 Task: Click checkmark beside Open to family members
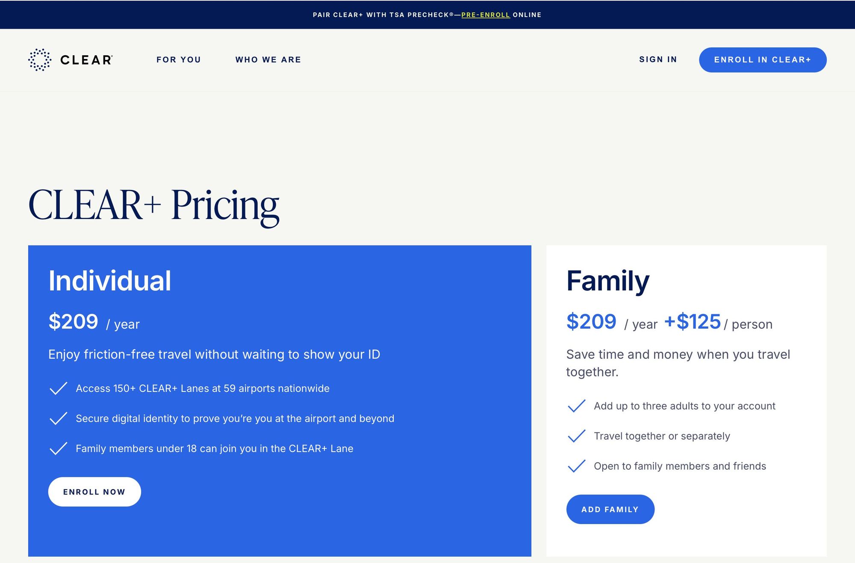(576, 466)
